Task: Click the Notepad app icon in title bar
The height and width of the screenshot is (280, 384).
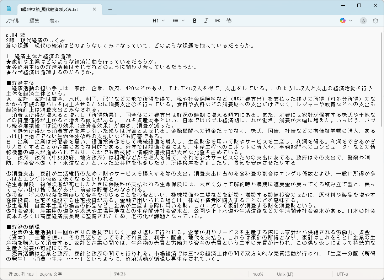Action: click(9, 9)
